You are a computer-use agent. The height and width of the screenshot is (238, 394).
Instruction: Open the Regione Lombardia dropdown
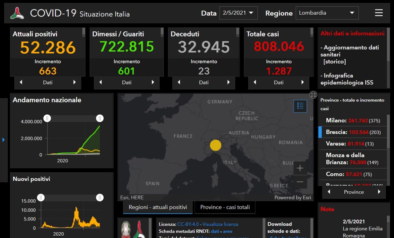[x=327, y=13]
